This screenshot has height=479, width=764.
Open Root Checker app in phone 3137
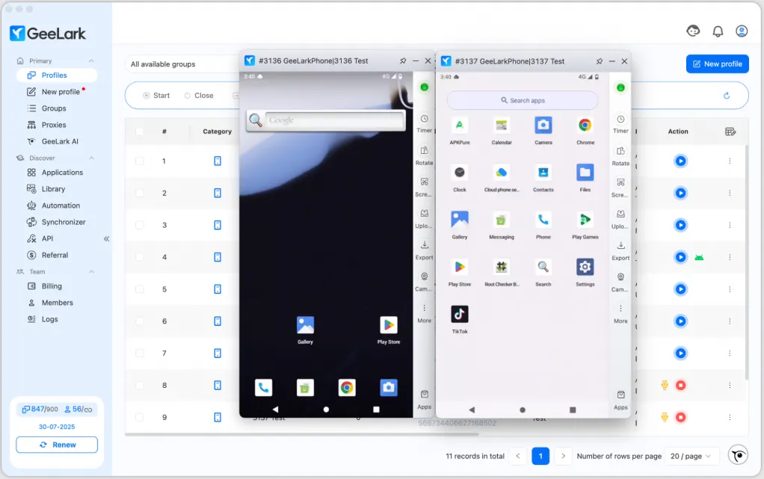(x=502, y=268)
